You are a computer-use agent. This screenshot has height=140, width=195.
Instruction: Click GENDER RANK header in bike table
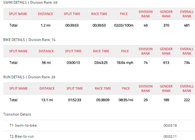[x=166, y=51]
